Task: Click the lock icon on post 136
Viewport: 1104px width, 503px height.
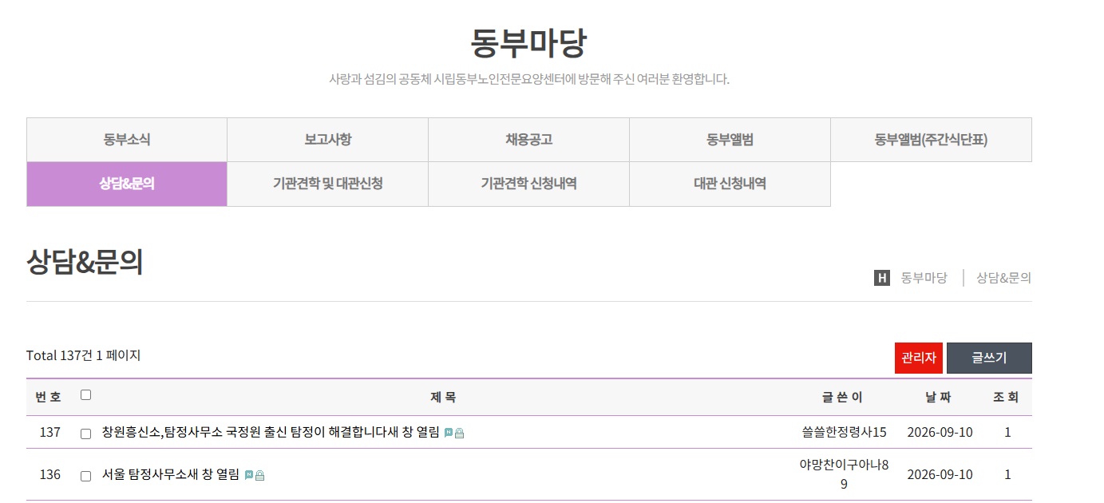Action: (x=260, y=475)
